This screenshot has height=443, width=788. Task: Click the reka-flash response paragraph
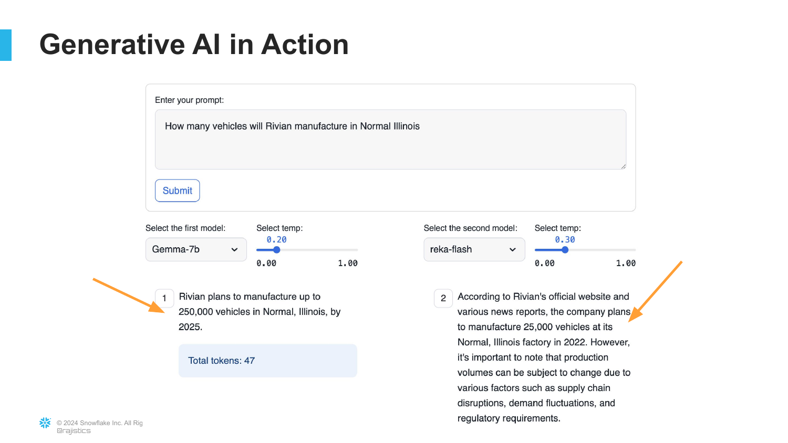(x=543, y=357)
